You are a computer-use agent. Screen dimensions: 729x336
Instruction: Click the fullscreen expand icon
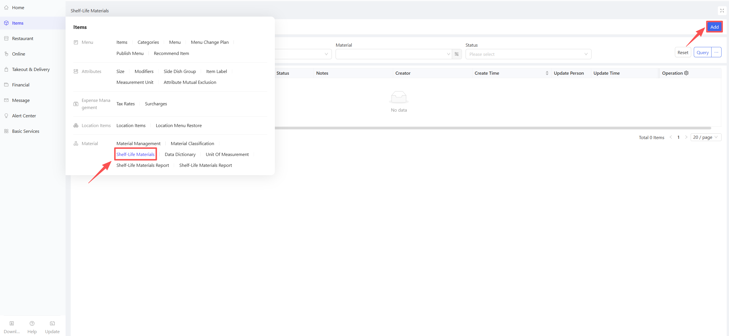[722, 11]
